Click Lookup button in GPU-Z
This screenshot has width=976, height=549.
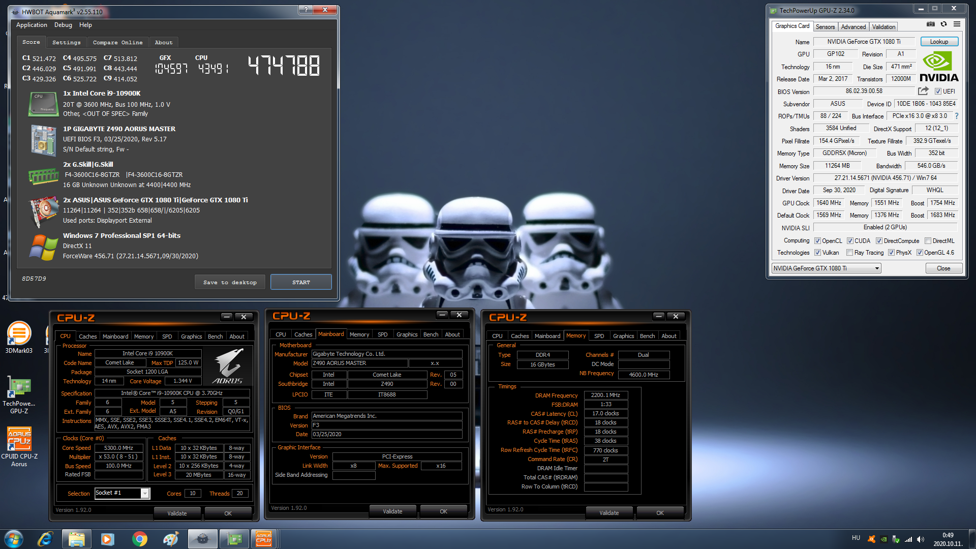[939, 42]
